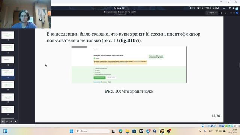
Task: Open the widgets icon at taskbar left
Action: [x=5, y=131]
